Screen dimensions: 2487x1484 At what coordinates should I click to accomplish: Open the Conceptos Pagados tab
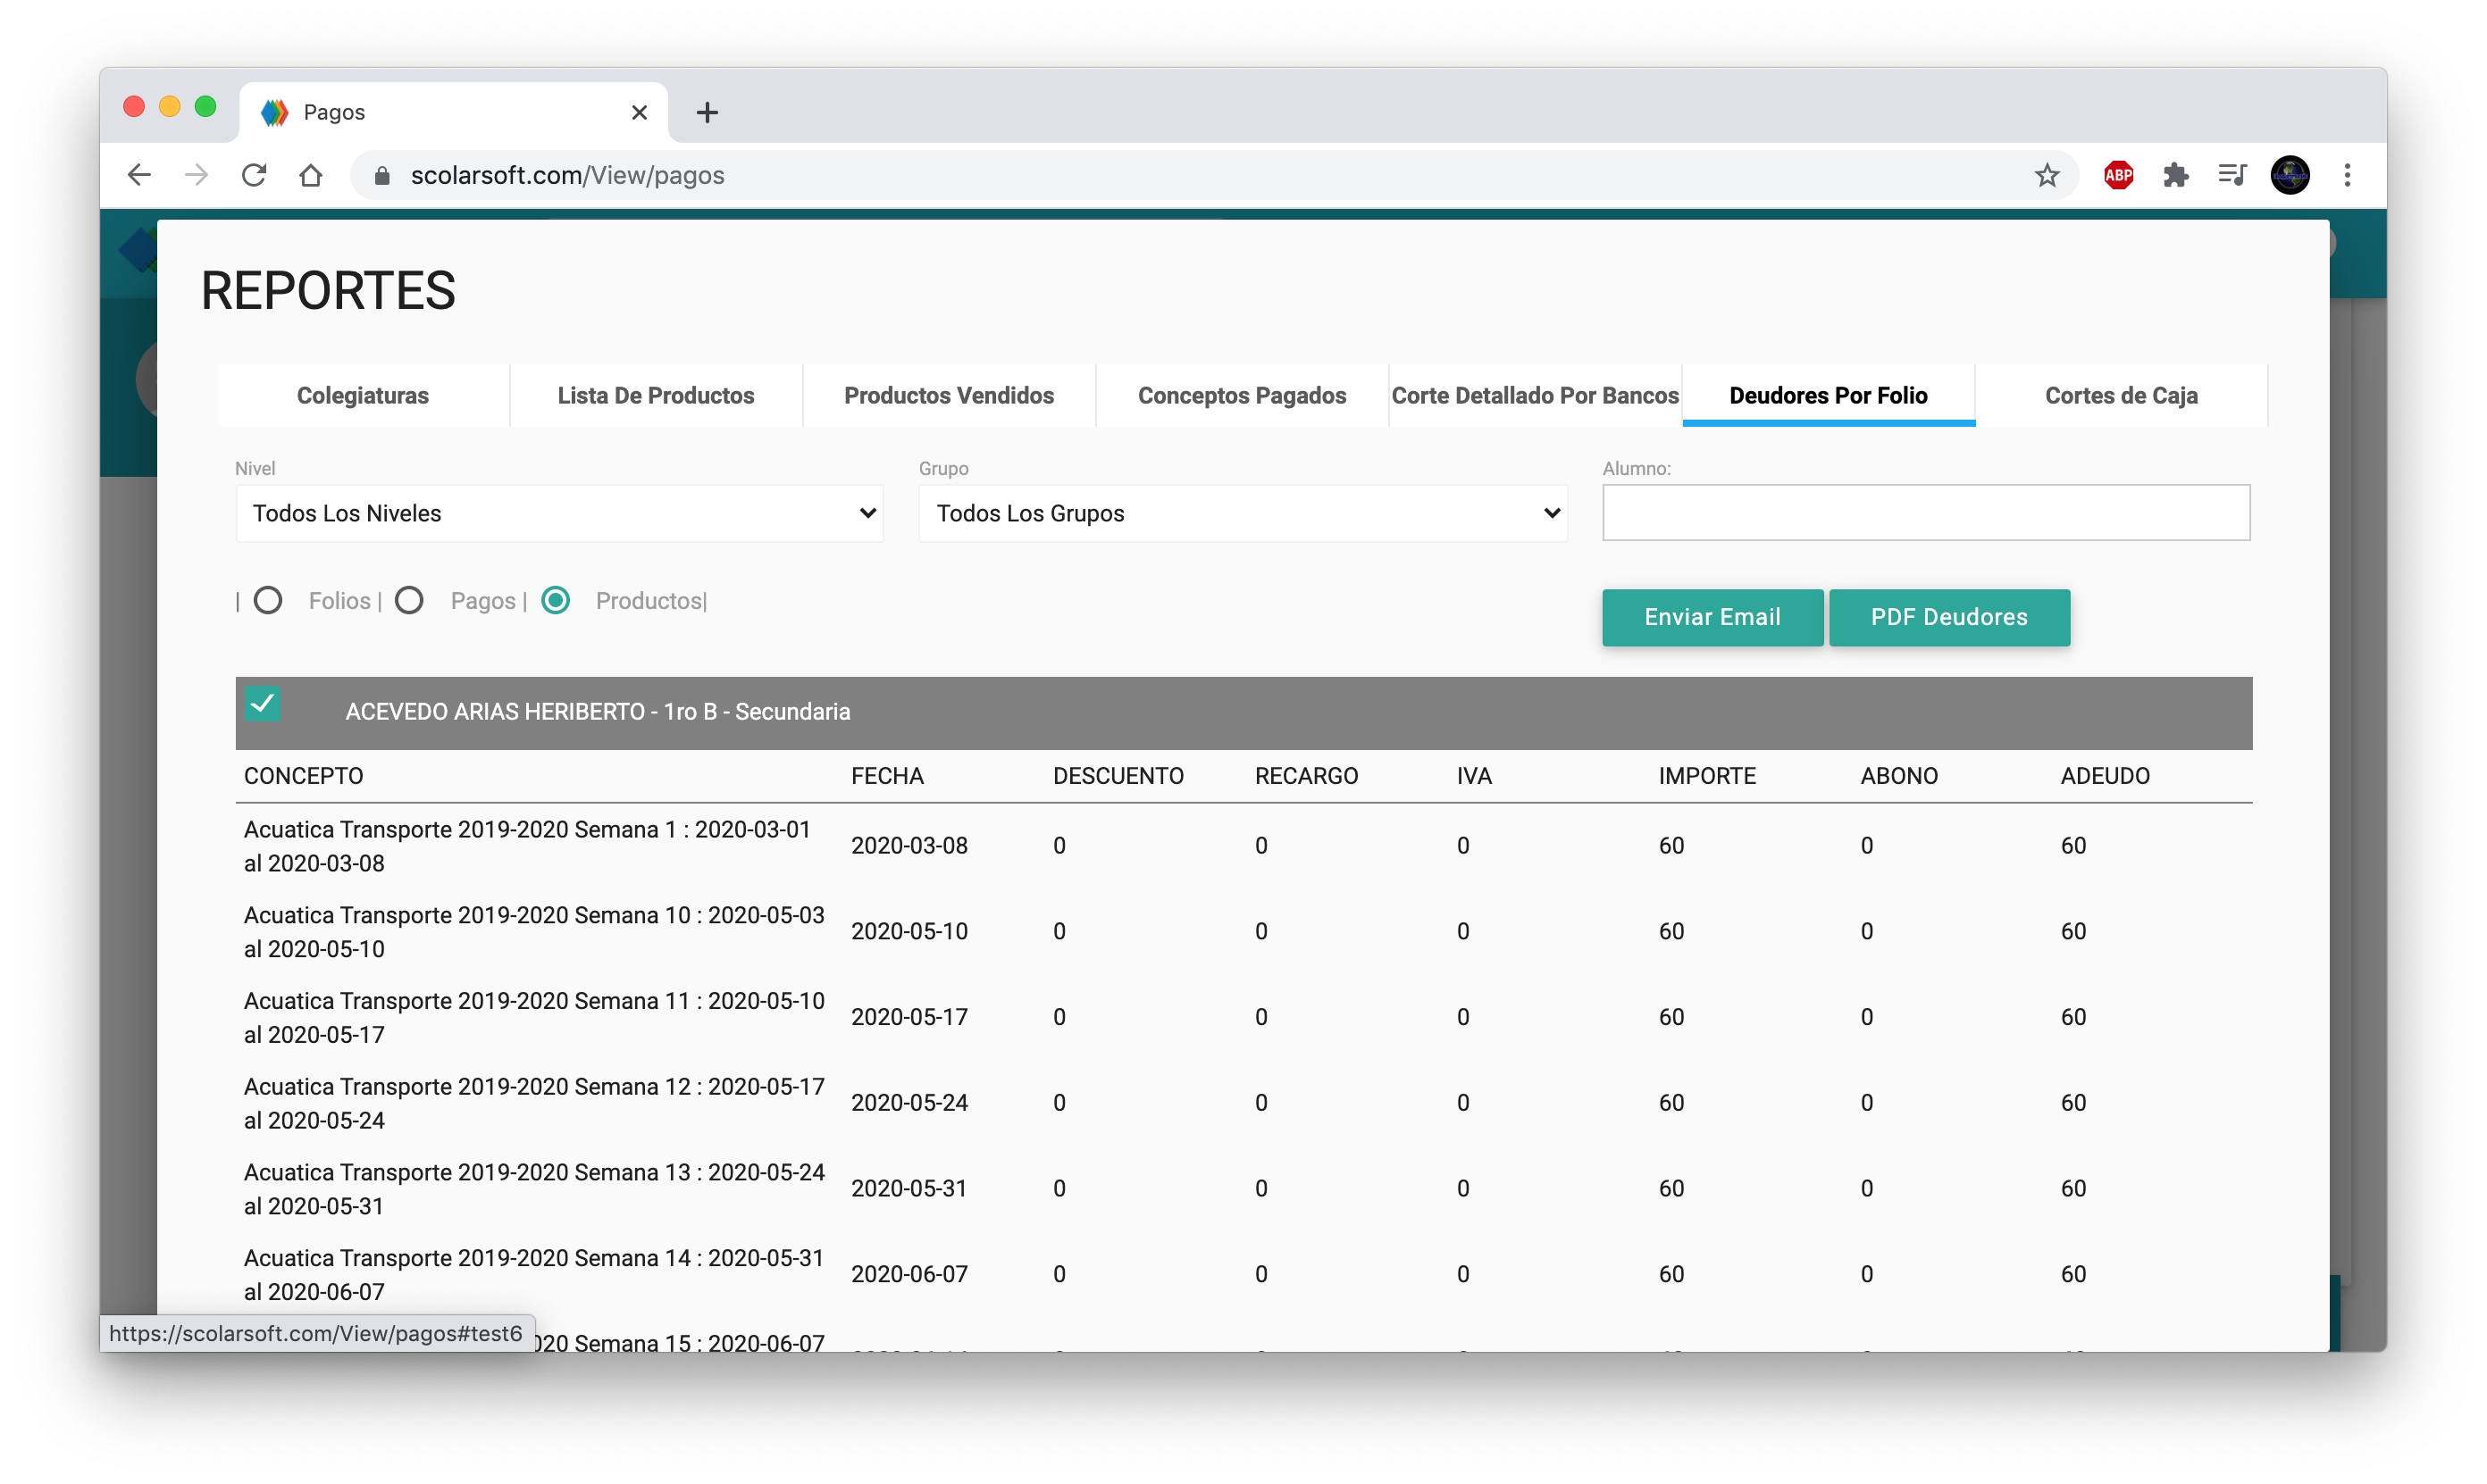click(x=1242, y=395)
